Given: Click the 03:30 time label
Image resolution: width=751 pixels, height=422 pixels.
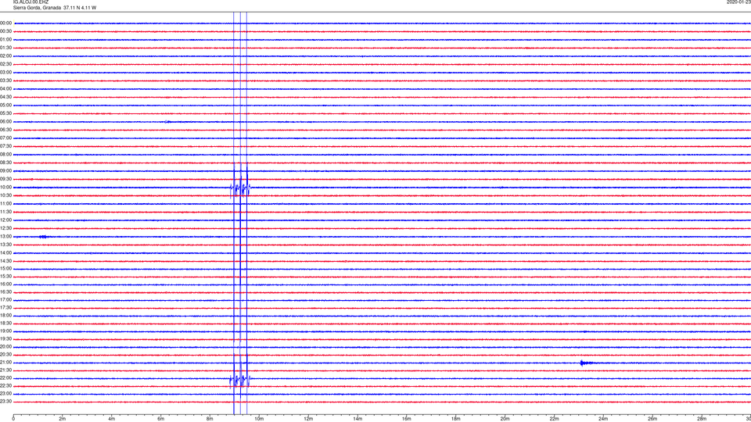Looking at the screenshot, I should [5, 80].
